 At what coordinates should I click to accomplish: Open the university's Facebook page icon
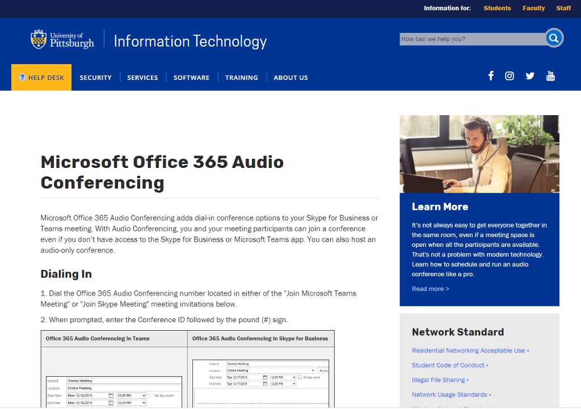click(x=491, y=75)
